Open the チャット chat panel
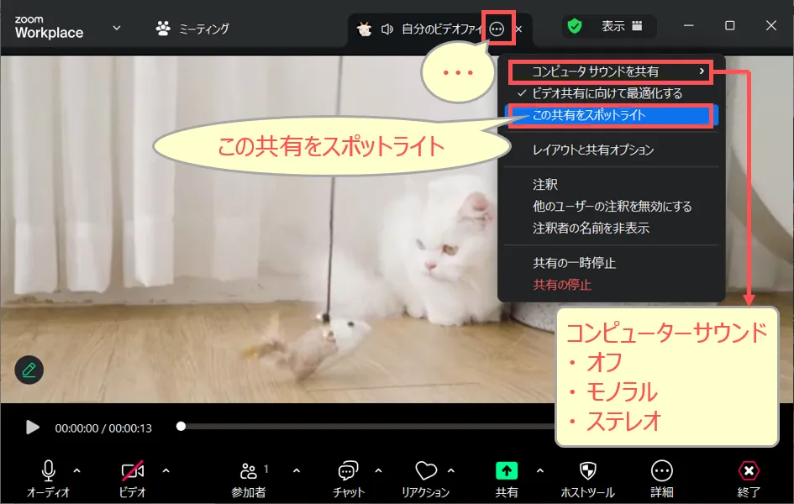This screenshot has width=794, height=504. tap(348, 471)
